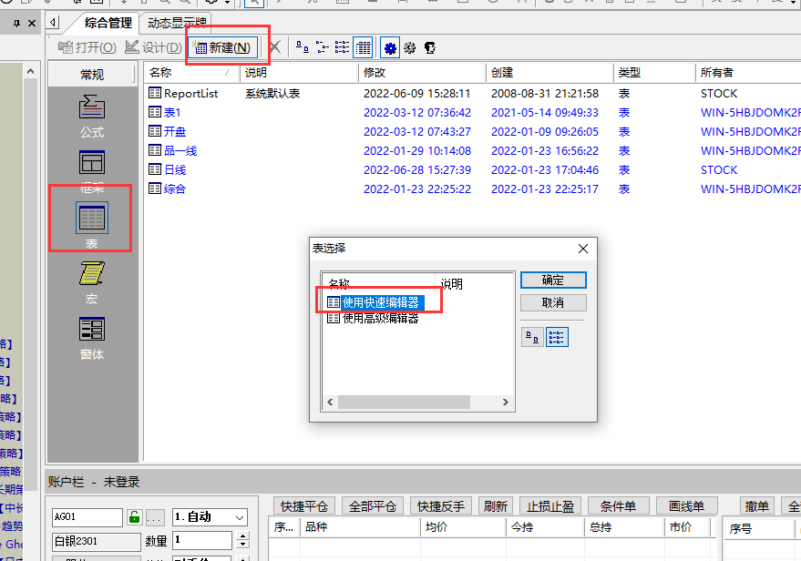
Task: Click dialog list scroll-left arrow
Action: pos(330,403)
